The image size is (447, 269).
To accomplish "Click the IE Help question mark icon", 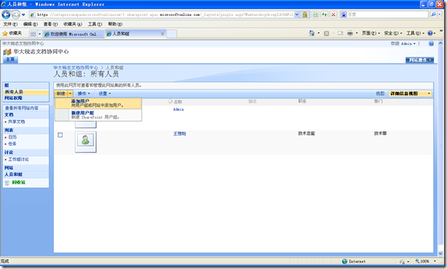I will 430,34.
